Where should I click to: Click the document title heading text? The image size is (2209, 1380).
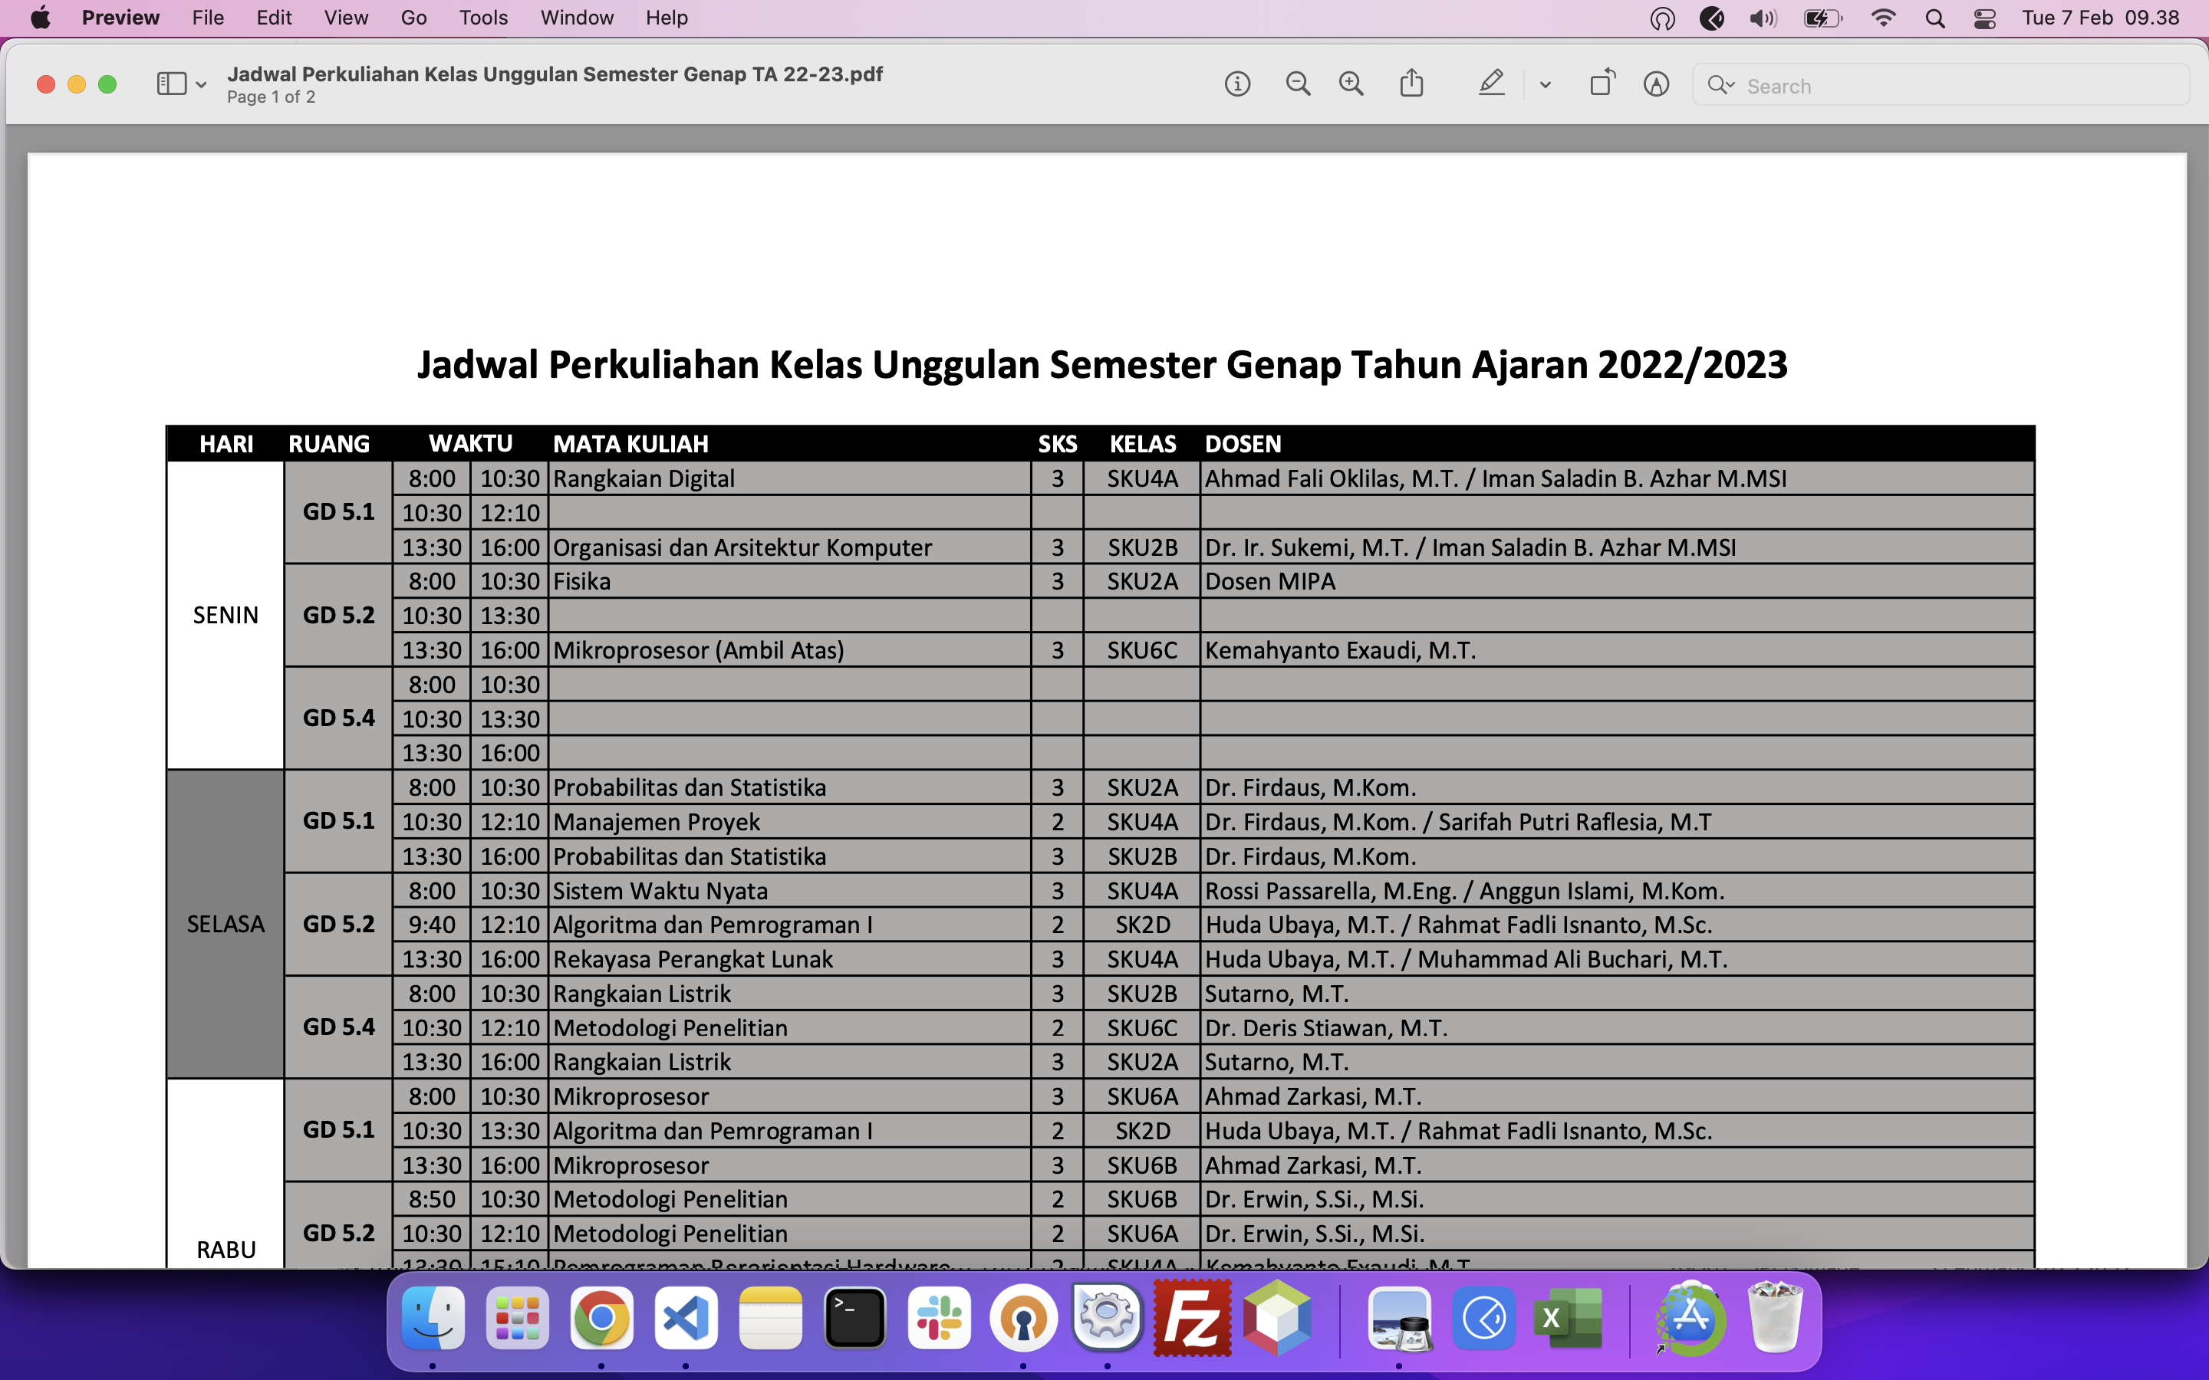click(1101, 365)
